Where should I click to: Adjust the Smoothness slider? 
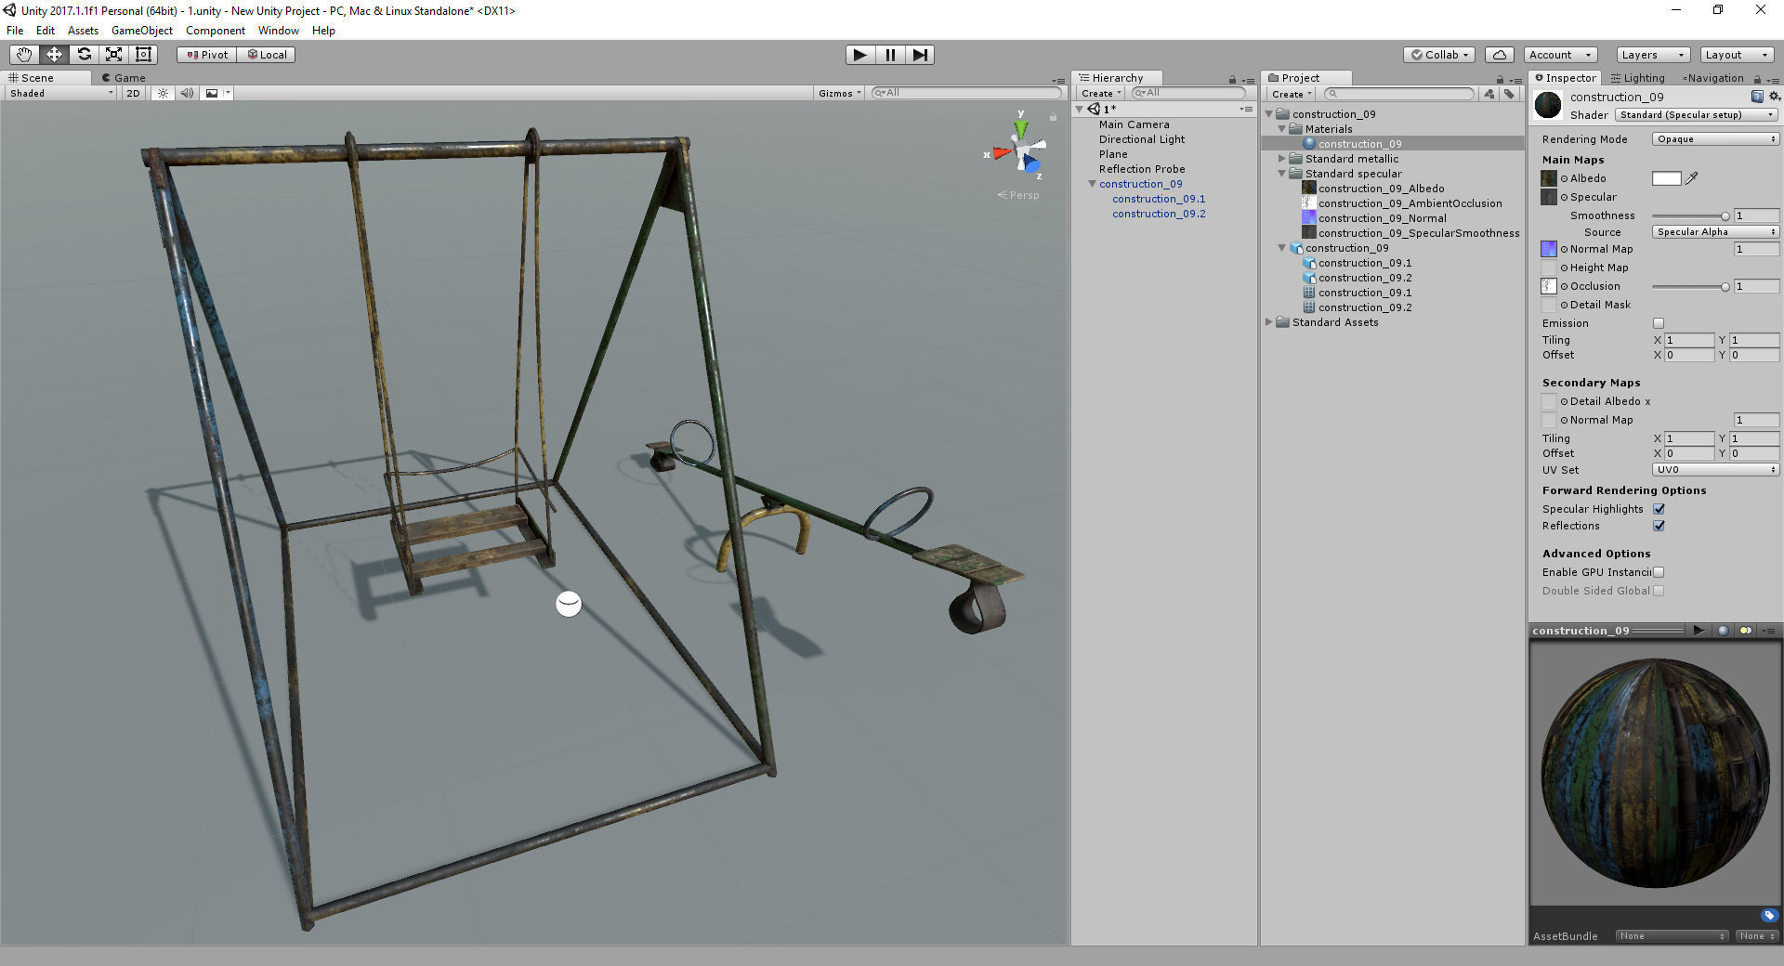pos(1690,215)
